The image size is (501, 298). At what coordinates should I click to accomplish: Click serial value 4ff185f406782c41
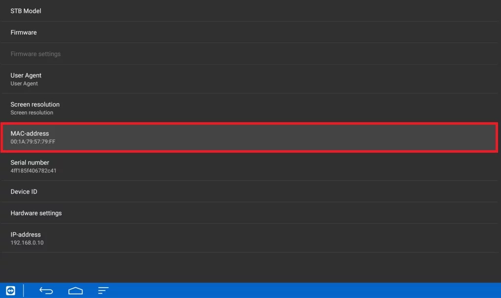[33, 170]
